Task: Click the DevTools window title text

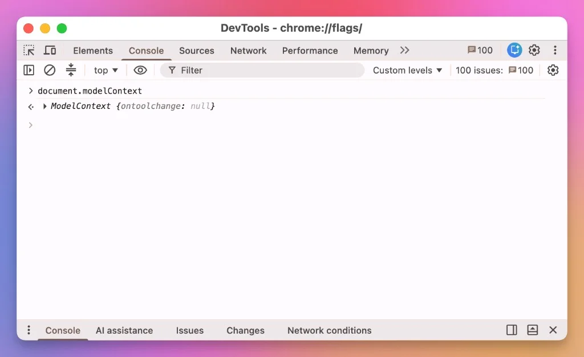Action: point(291,28)
